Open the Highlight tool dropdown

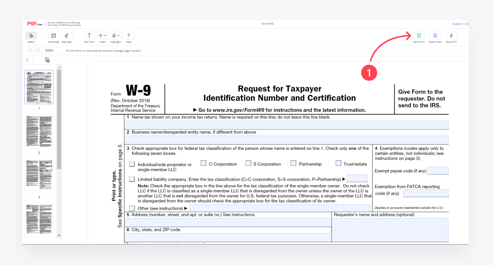[x=116, y=36]
